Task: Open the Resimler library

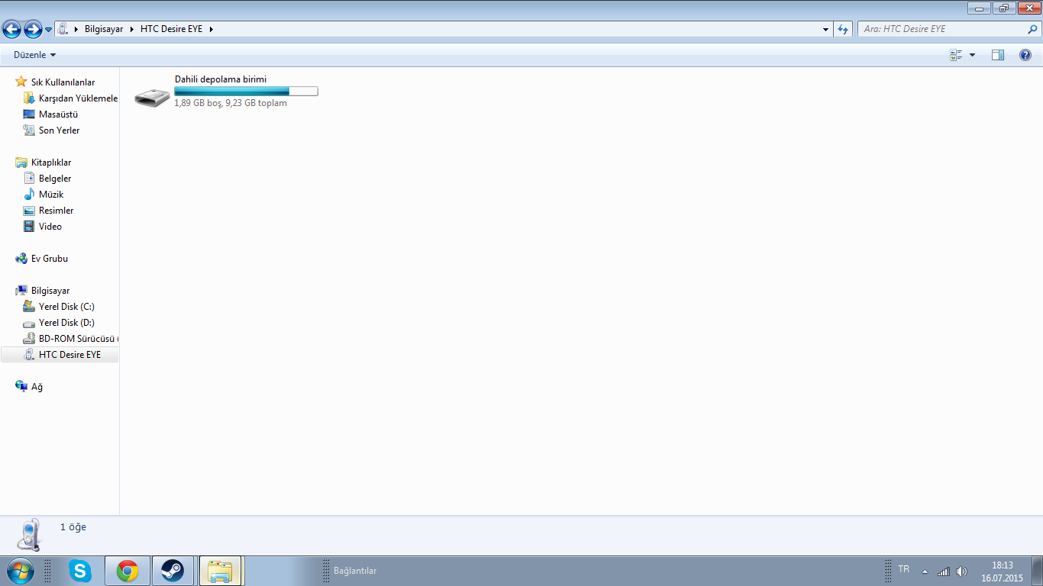Action: 56,211
